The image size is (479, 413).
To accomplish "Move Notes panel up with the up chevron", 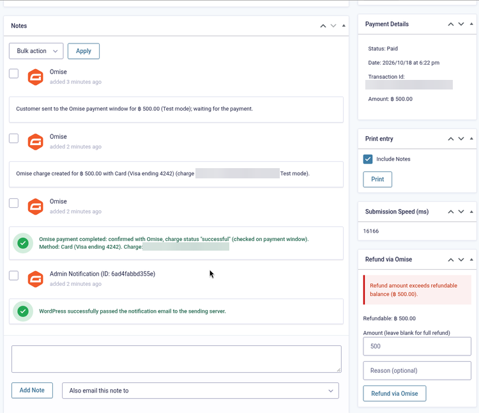I will [x=323, y=26].
